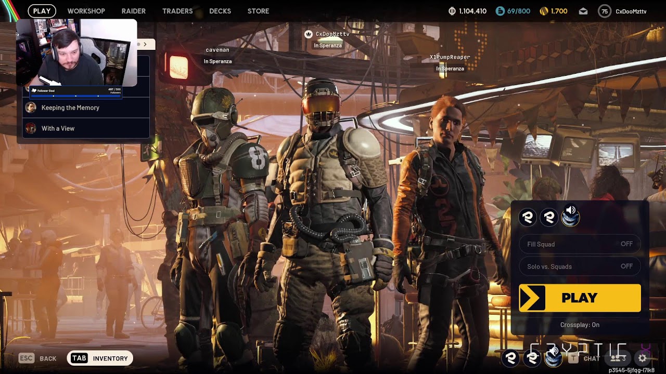666x374 pixels.
Task: Click the grinning party avatar in the bottom bar
Action: (554, 357)
